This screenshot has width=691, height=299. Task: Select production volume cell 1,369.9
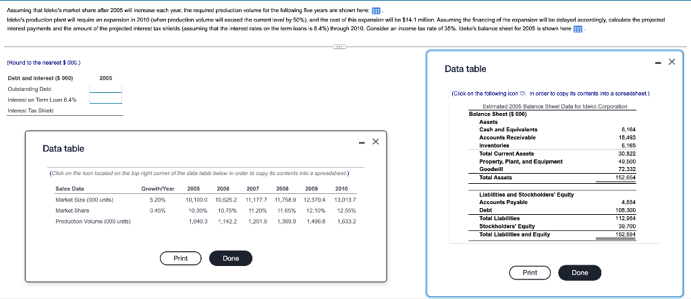pos(287,222)
